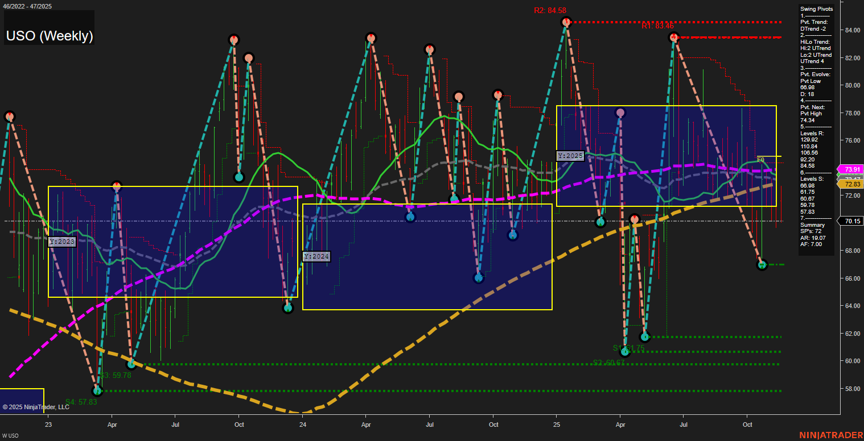Select the DTrend -2 pivot trend value

click(813, 28)
